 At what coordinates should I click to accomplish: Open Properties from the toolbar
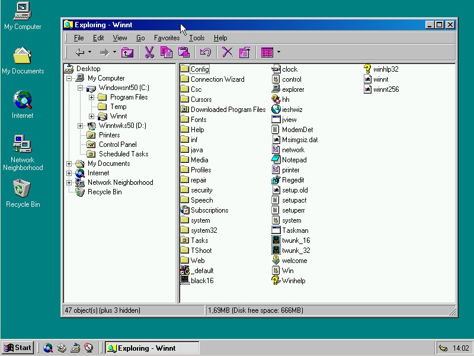(244, 52)
